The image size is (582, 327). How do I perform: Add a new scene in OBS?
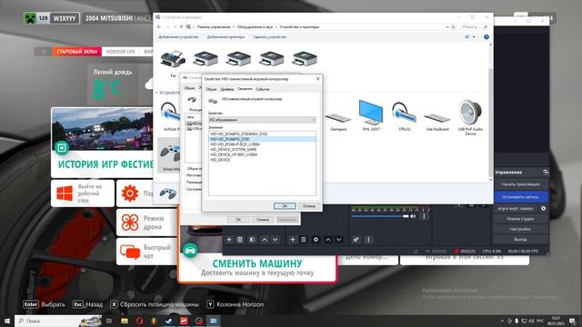pyautogui.click(x=229, y=240)
